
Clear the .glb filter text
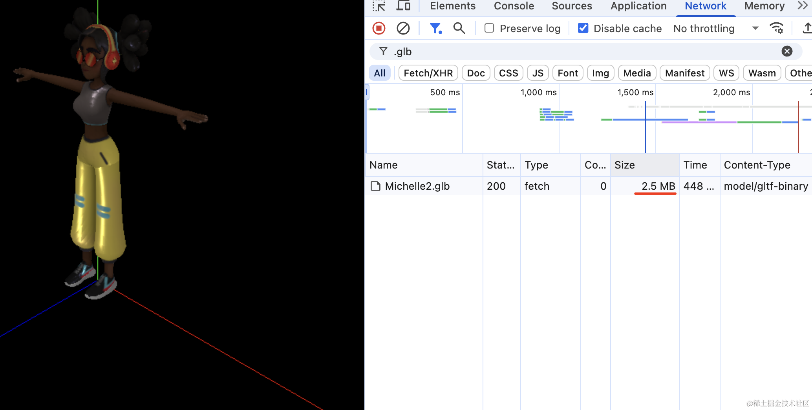pos(787,51)
